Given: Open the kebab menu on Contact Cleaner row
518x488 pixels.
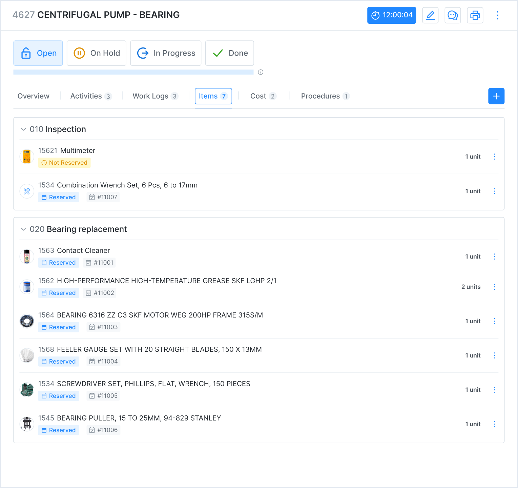Looking at the screenshot, I should point(494,257).
